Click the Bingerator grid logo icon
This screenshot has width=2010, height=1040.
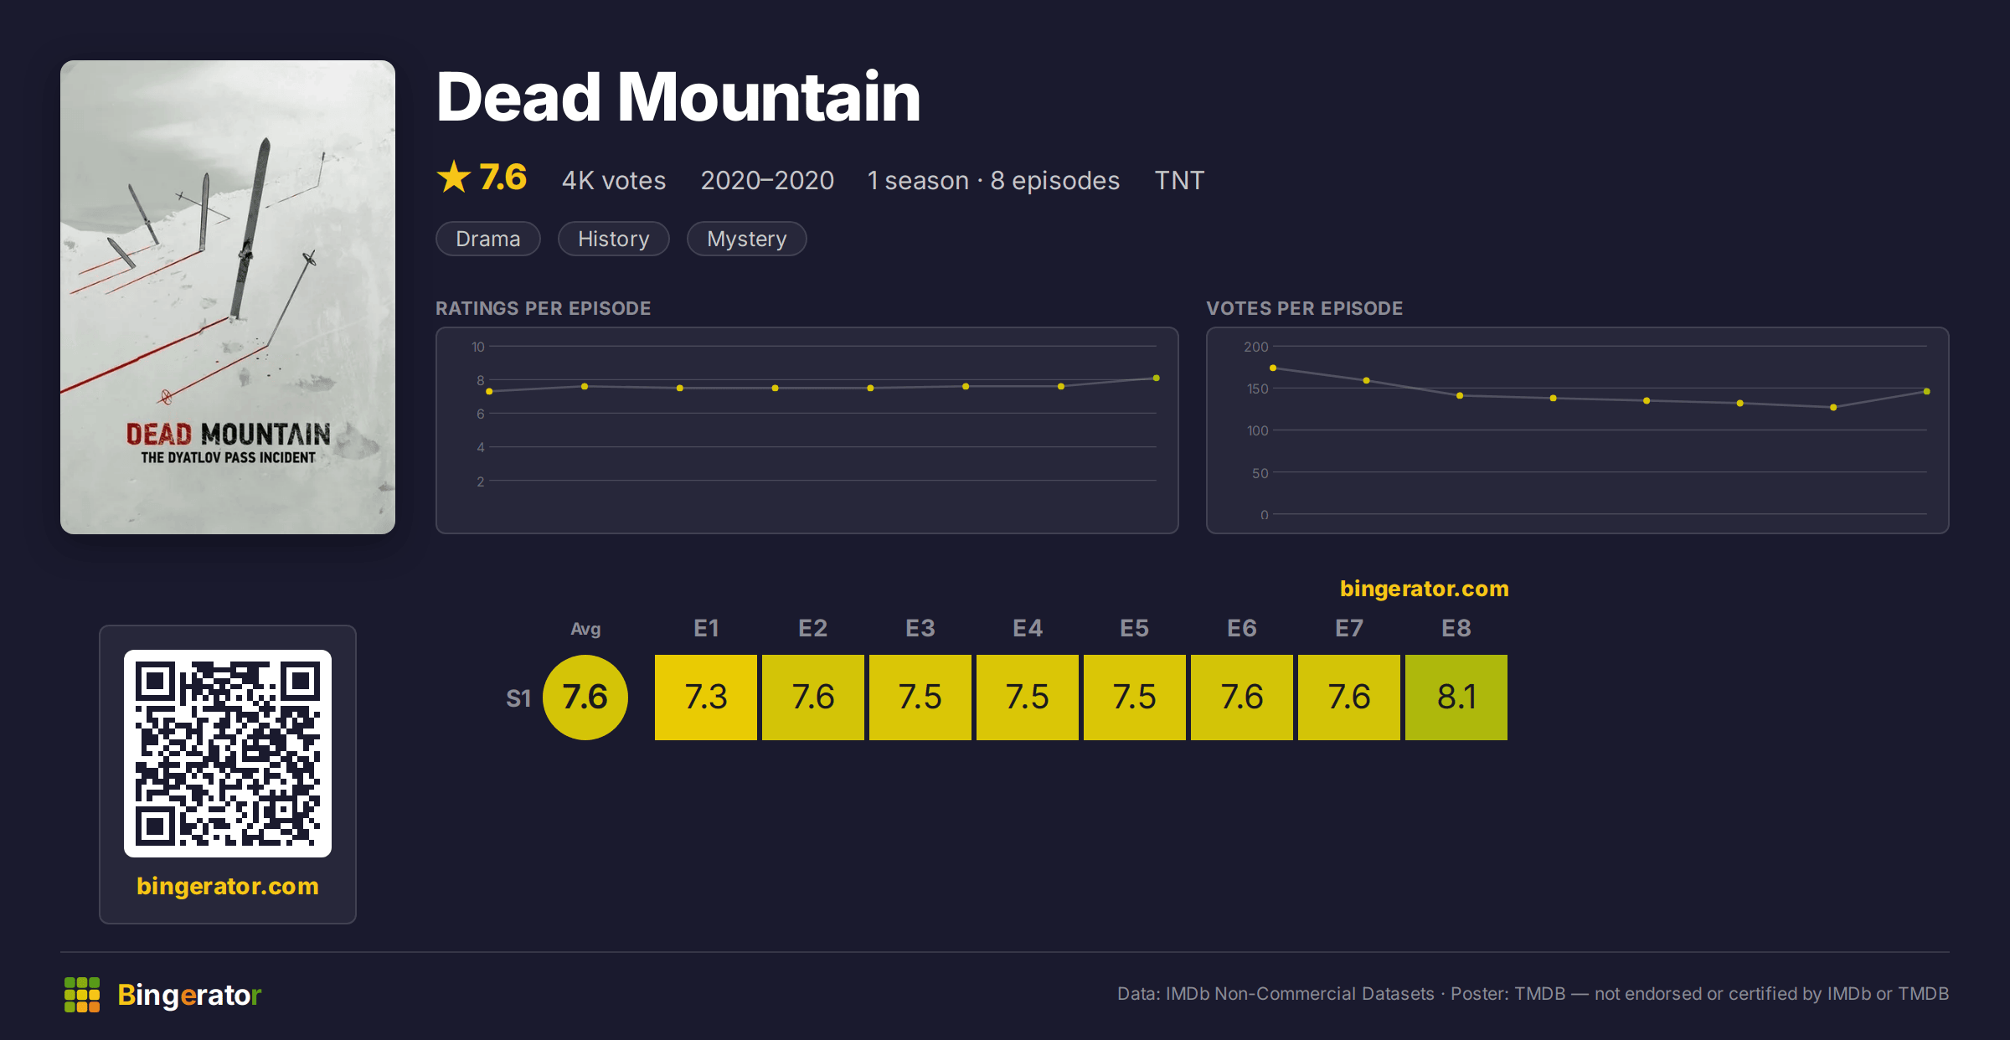pyautogui.click(x=82, y=995)
